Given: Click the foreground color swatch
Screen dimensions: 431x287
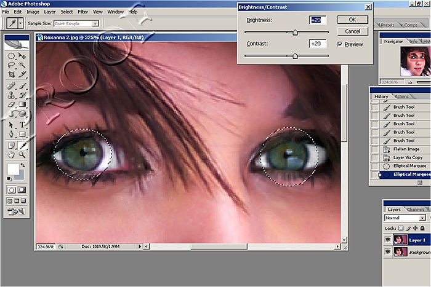Looking at the screenshot, I should (13, 169).
